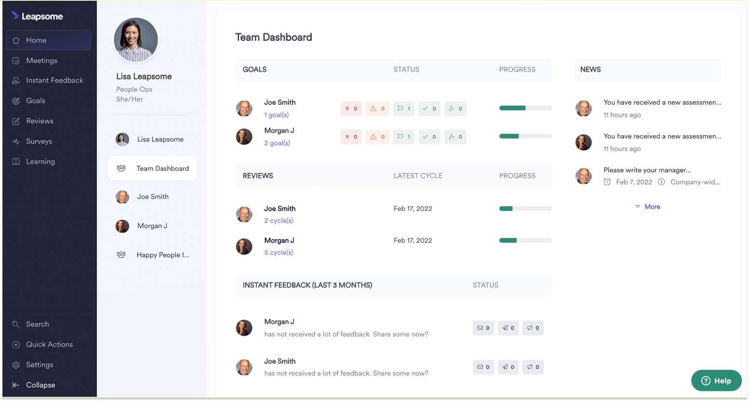The height and width of the screenshot is (401, 749).
Task: Open the Happy People team entry
Action: (x=152, y=255)
